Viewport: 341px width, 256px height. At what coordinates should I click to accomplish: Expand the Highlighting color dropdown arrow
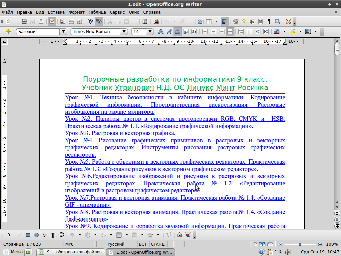pyautogui.click(x=300, y=32)
